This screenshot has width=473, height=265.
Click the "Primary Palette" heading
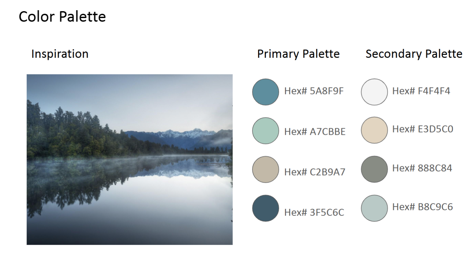tap(298, 54)
